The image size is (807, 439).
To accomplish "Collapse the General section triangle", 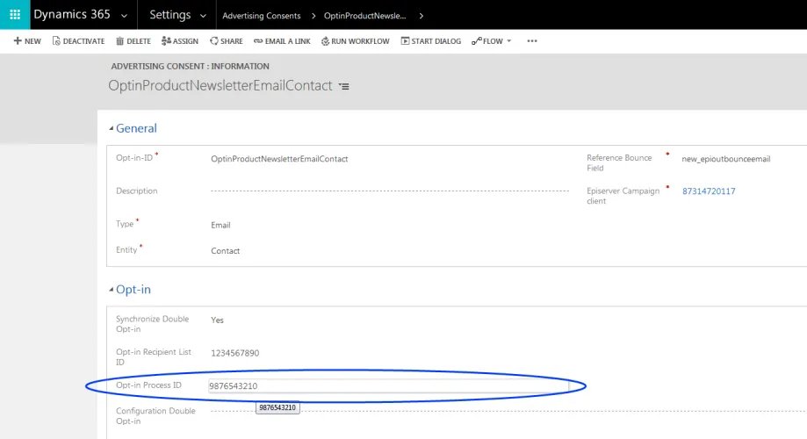I will (112, 128).
